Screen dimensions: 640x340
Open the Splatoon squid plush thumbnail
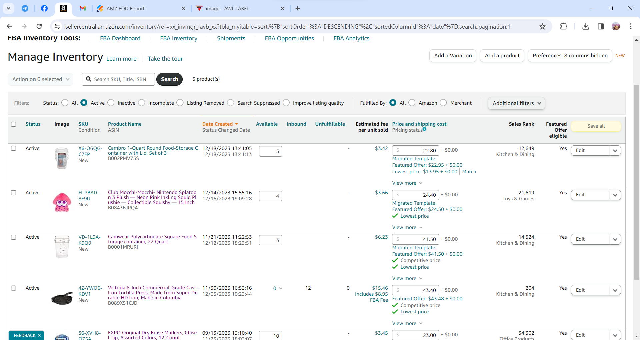click(62, 202)
